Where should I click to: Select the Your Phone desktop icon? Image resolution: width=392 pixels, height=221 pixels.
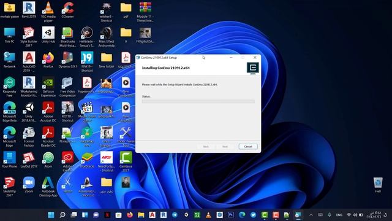[10, 160]
